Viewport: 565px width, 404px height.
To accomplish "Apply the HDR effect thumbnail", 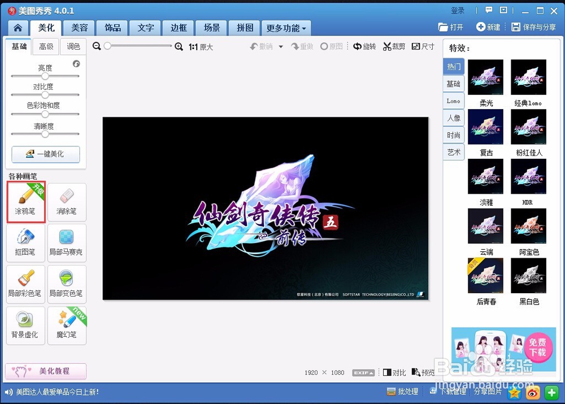I will click(x=528, y=176).
